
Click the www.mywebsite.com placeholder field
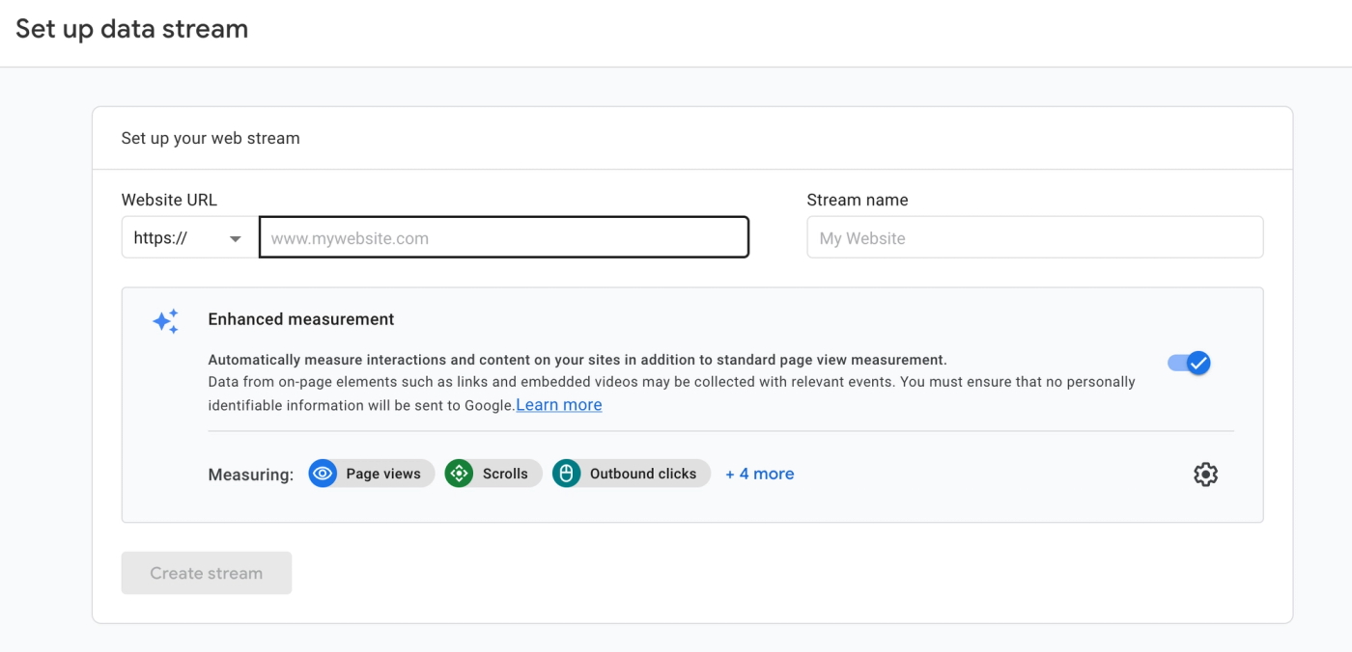(x=503, y=236)
